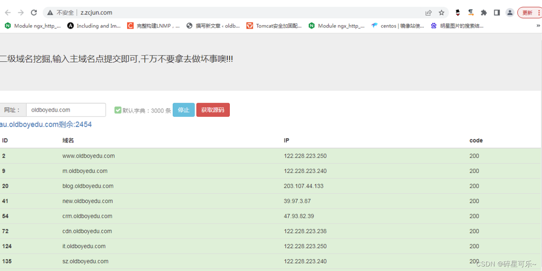Viewport: 542px width, 271px height.
Task: Select crm.oldboyedu.com in the table
Action: coord(87,216)
